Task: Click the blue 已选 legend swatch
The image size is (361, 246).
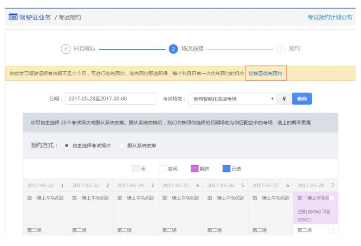Action: tap(227, 169)
